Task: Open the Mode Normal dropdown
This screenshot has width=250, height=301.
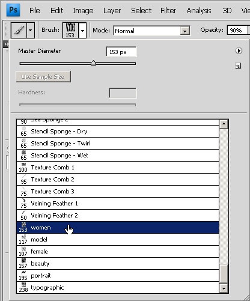Action: coord(151,31)
